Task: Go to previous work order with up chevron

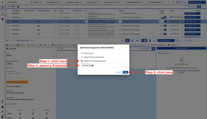Action: [x=182, y=40]
